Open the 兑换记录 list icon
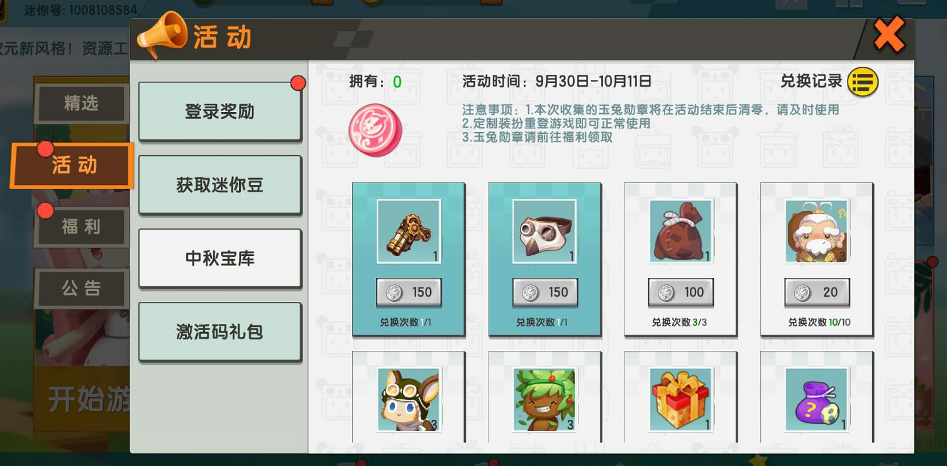Viewport: 947px width, 466px height. click(863, 82)
